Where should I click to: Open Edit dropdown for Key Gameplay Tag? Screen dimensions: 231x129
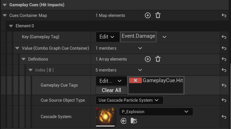tap(107, 37)
